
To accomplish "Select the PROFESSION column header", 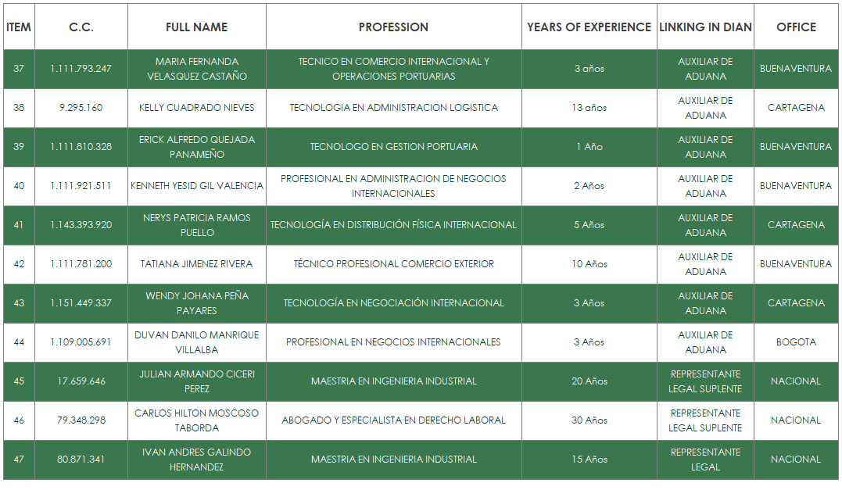I will 393,27.
